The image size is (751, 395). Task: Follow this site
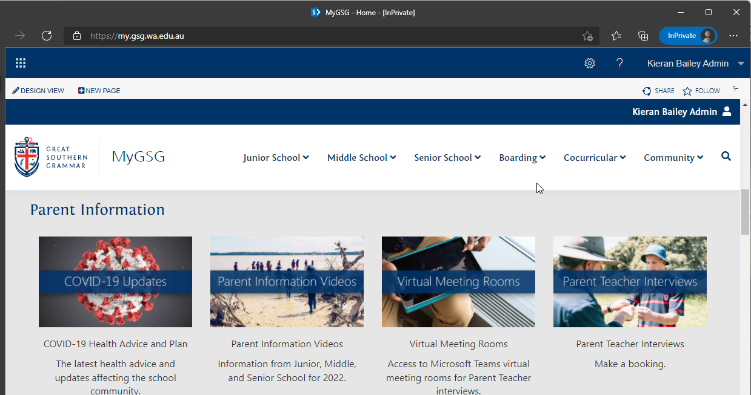click(701, 91)
